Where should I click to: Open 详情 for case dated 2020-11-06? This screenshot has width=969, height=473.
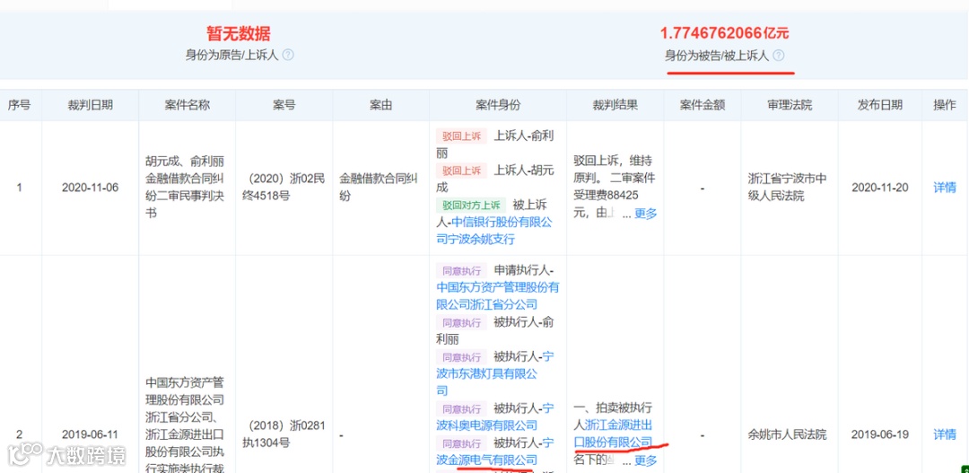pos(944,188)
